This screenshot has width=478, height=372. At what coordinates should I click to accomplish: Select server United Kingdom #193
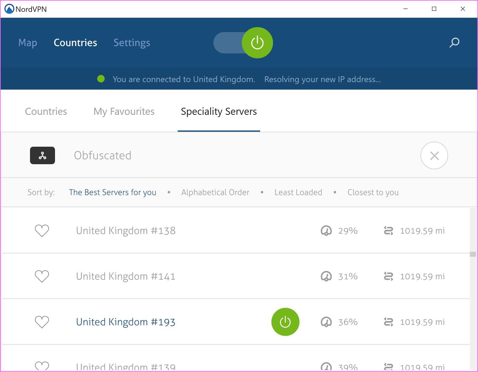coord(126,322)
